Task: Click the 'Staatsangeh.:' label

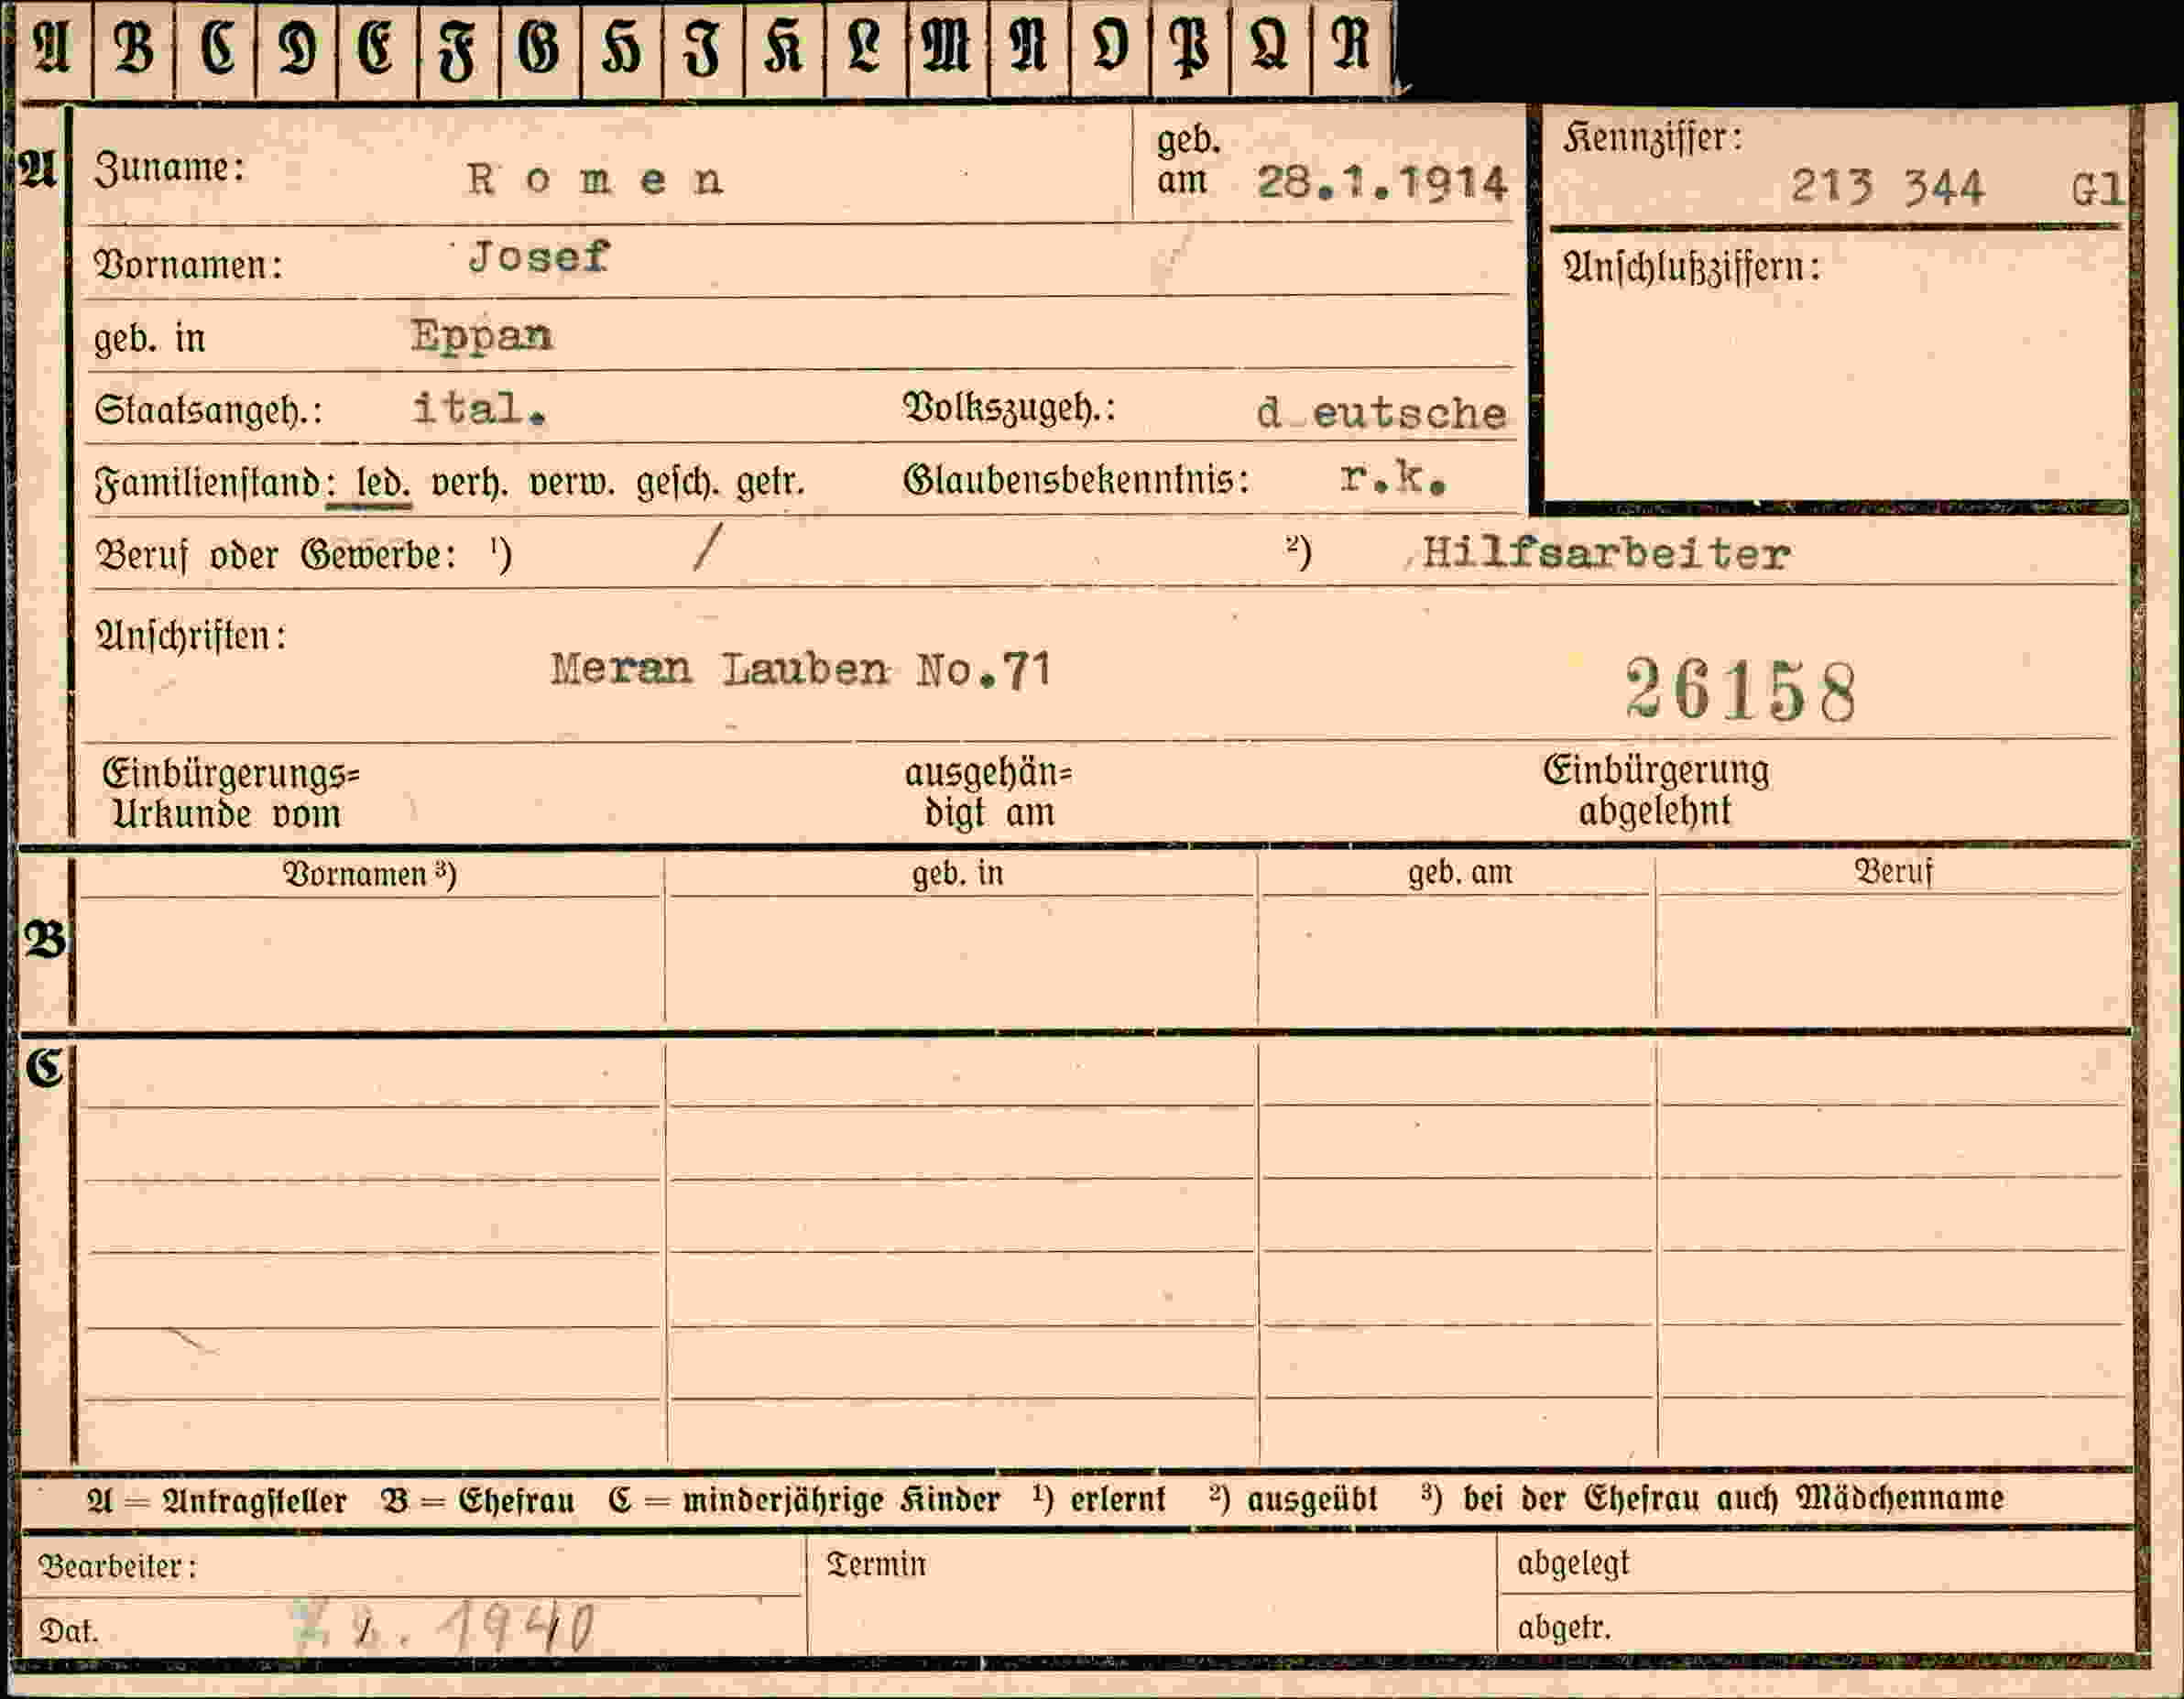Action: tap(208, 410)
